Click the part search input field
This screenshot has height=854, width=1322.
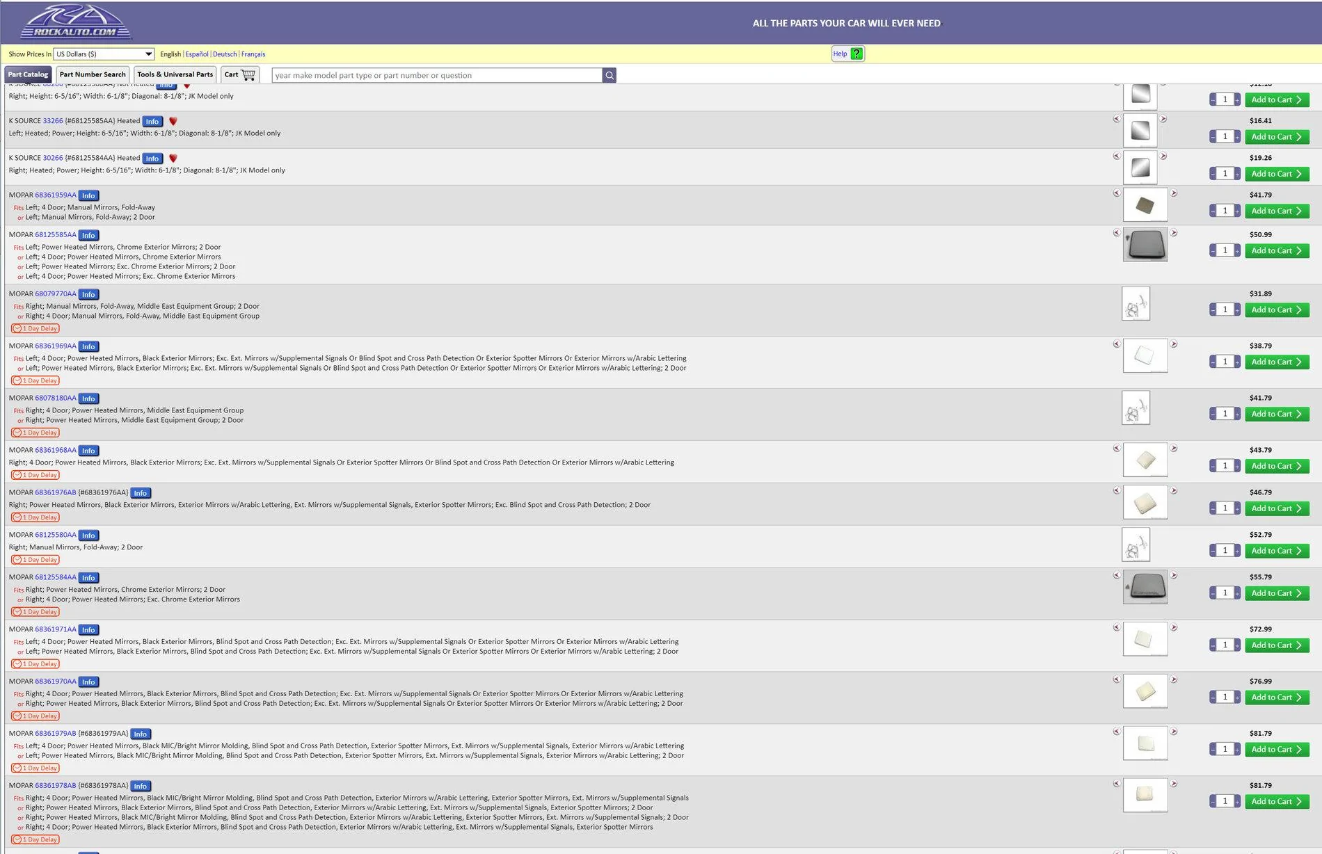437,75
